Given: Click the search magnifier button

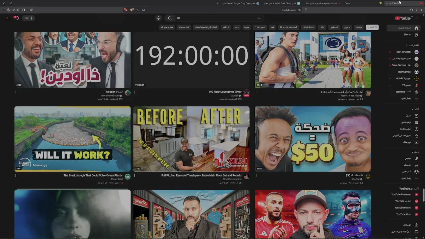Looking at the screenshot, I should click(x=170, y=18).
